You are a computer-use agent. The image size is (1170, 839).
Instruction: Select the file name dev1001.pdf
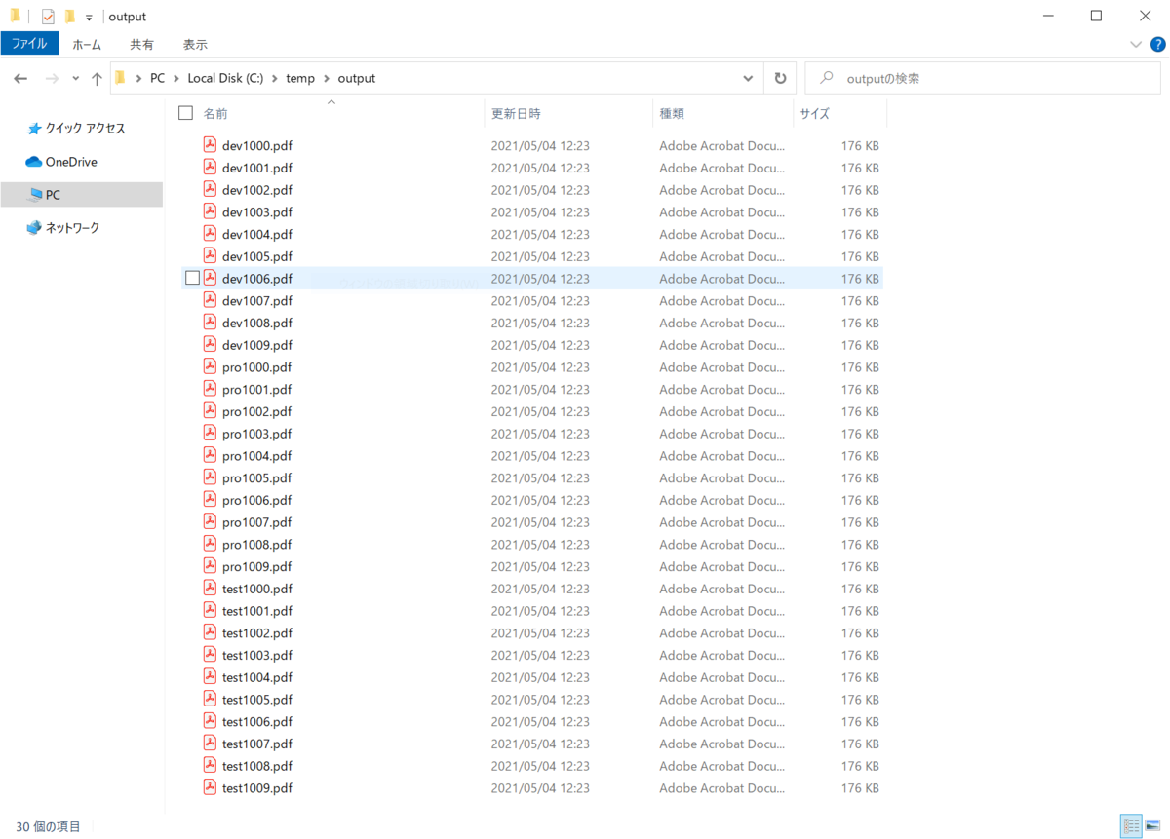point(257,168)
